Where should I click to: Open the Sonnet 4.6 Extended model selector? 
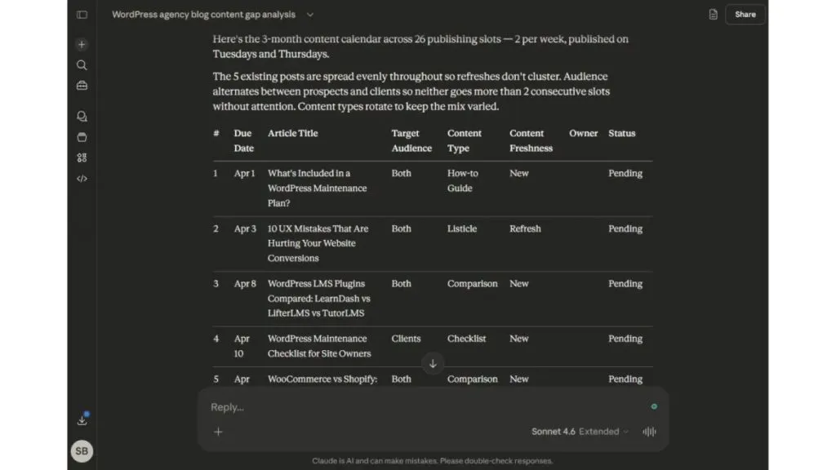[580, 432]
